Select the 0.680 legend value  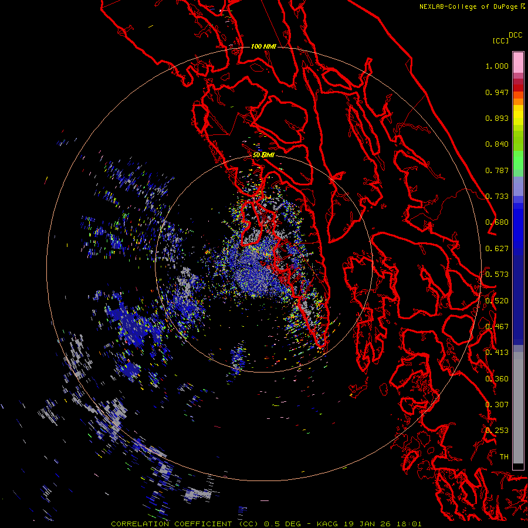click(x=497, y=222)
